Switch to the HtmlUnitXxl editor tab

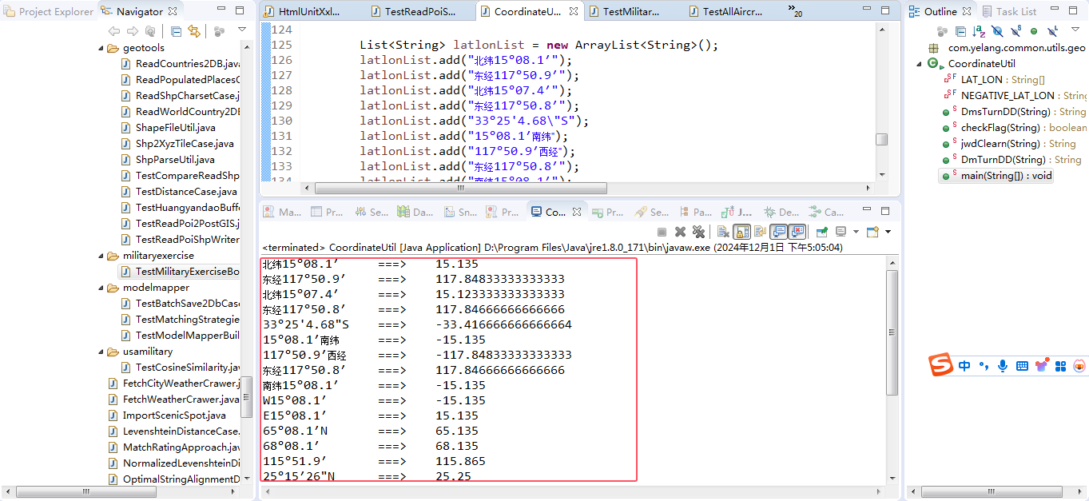pyautogui.click(x=301, y=12)
